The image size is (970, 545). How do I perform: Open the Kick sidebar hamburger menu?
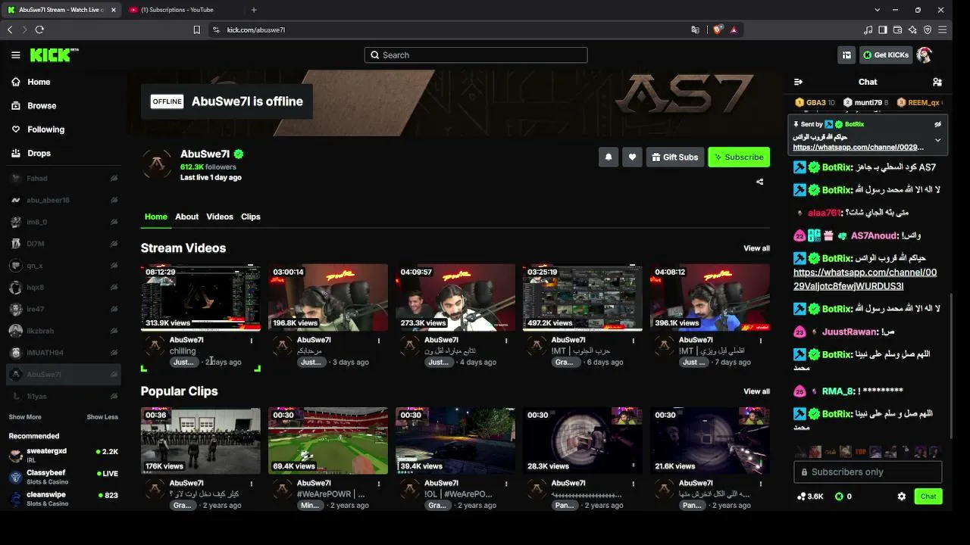click(x=16, y=54)
